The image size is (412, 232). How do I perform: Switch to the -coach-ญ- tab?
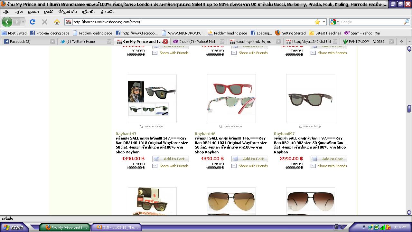tap(255, 42)
